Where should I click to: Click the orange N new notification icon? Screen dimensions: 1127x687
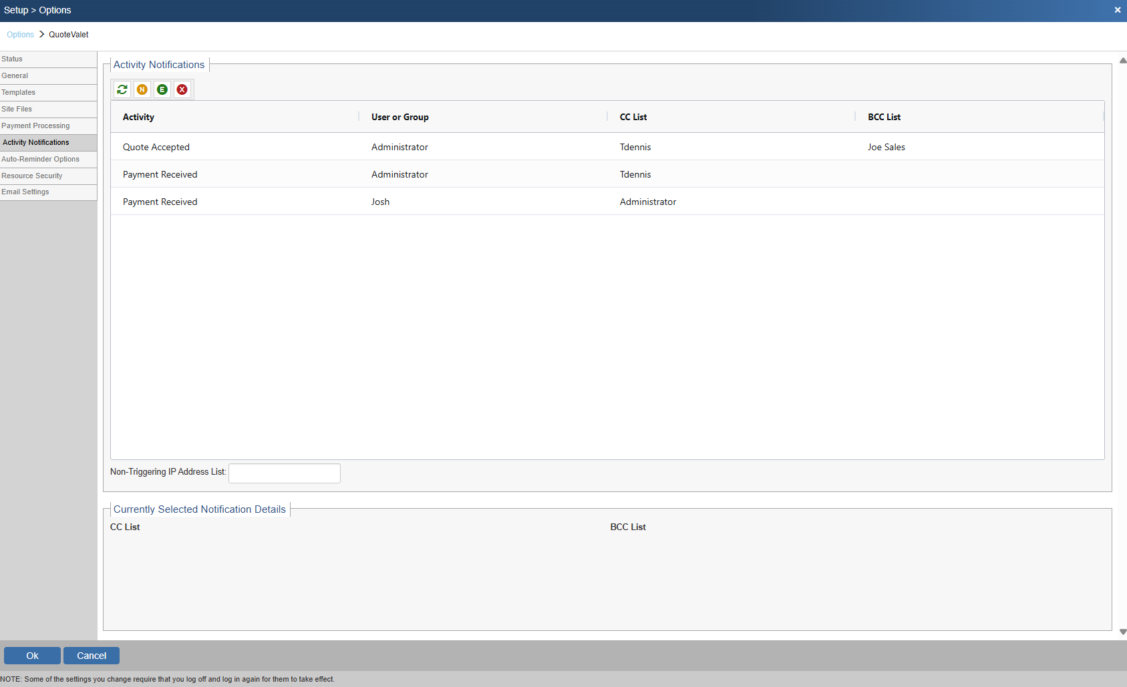click(142, 89)
